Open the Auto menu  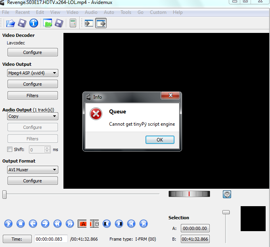pyautogui.click(x=109, y=12)
